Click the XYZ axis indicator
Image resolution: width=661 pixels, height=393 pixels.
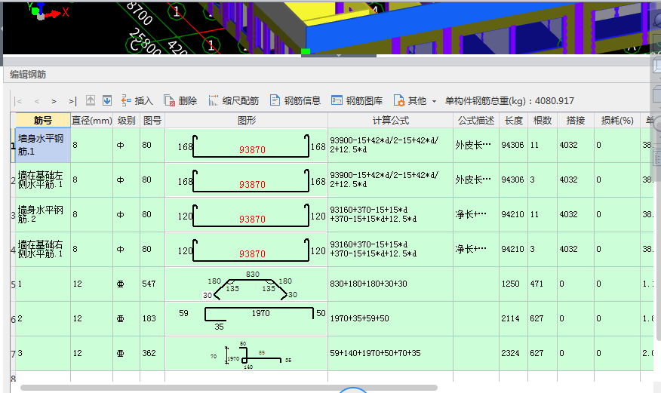click(x=48, y=11)
